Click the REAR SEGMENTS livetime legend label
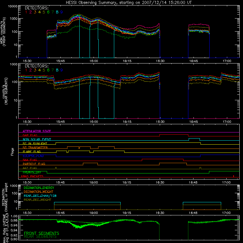 click(x=40, y=237)
